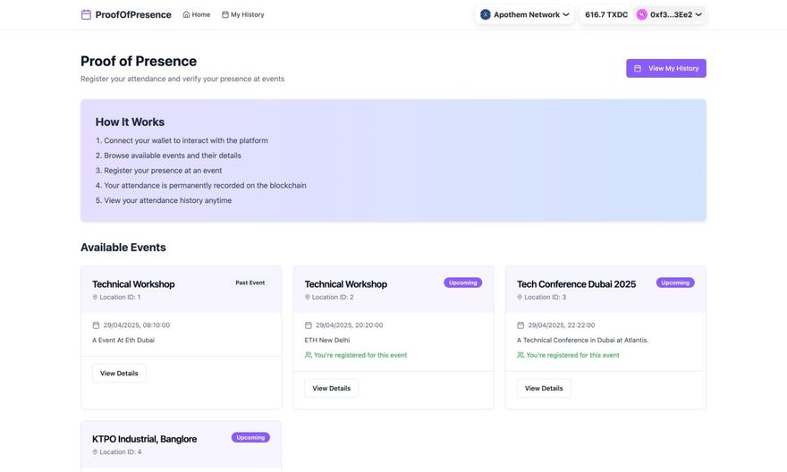
Task: View Details for Tech Conference Dubai 2025
Action: (x=544, y=388)
